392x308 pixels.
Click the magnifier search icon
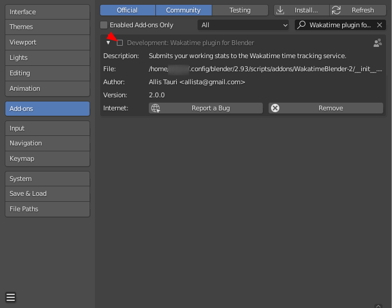(x=301, y=25)
